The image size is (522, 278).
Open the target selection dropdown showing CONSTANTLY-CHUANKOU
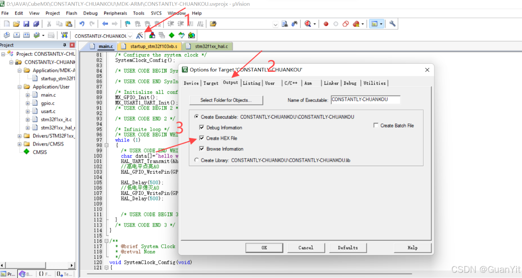pos(130,35)
